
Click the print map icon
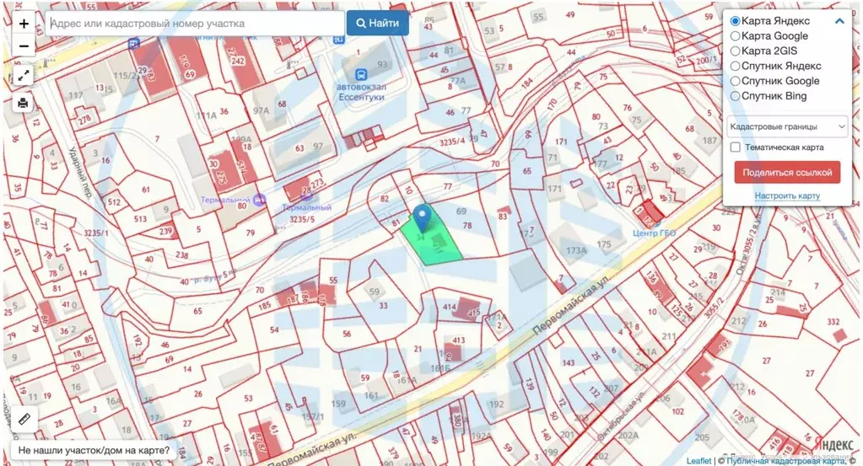click(x=23, y=103)
